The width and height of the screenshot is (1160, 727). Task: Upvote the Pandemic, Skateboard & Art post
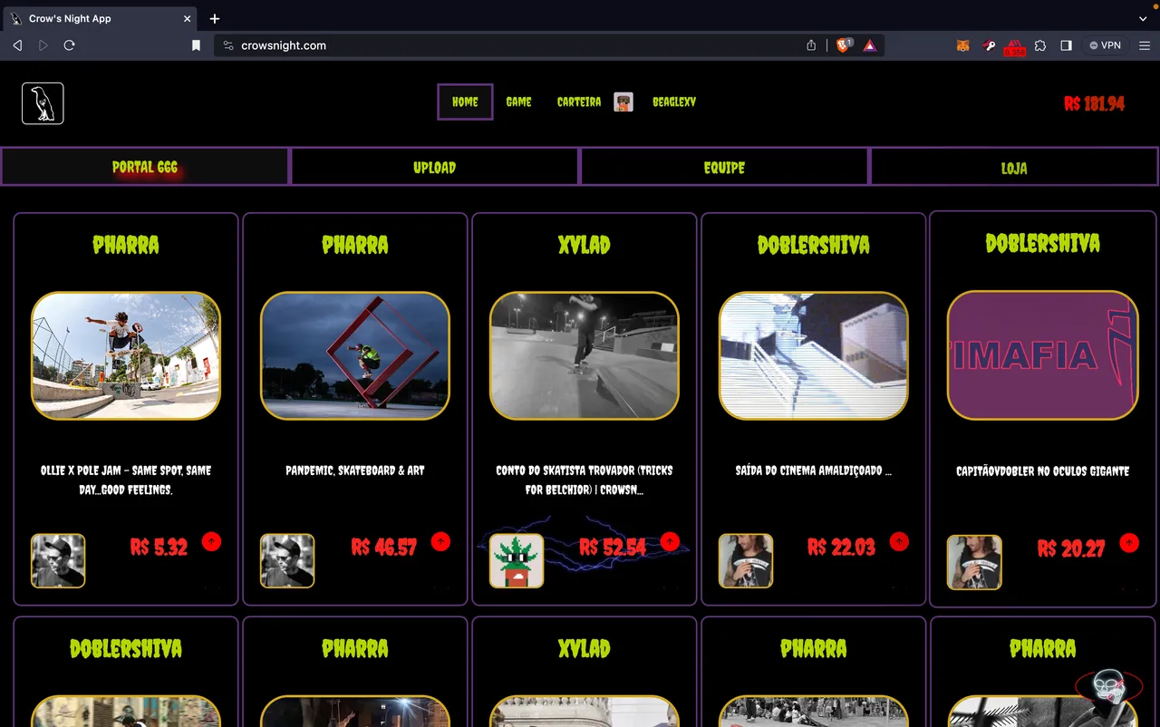click(440, 541)
